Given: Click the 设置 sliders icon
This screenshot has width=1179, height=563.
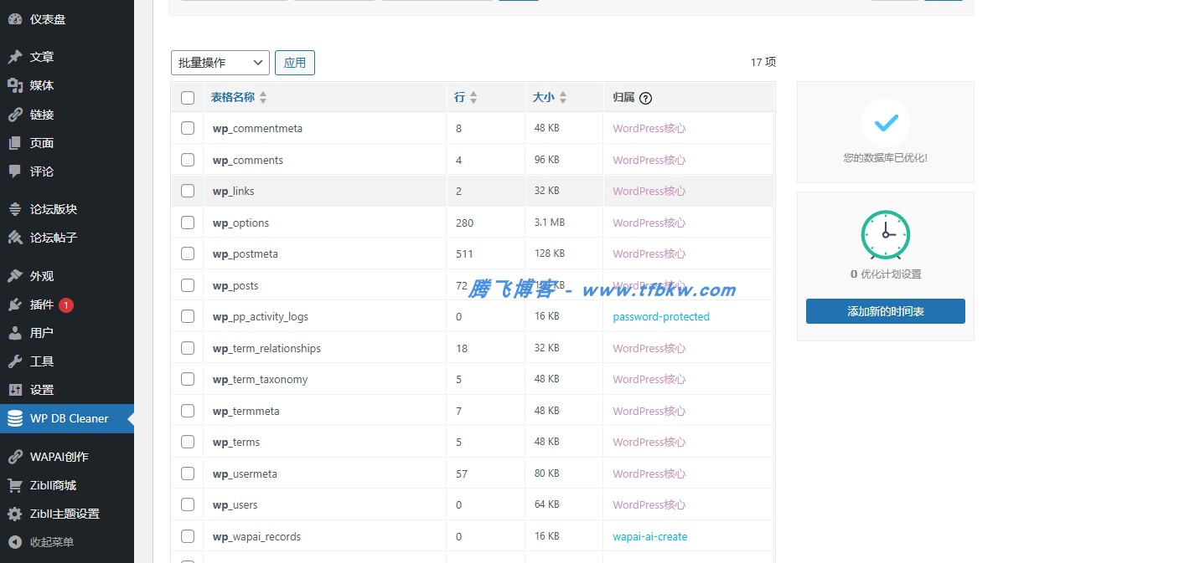Looking at the screenshot, I should (x=15, y=390).
